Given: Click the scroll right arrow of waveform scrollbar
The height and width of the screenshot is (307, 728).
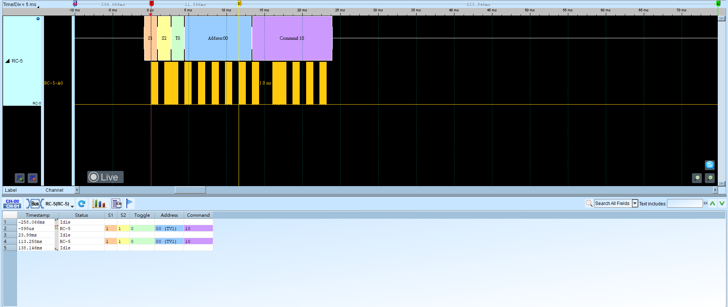Looking at the screenshot, I should point(715,190).
